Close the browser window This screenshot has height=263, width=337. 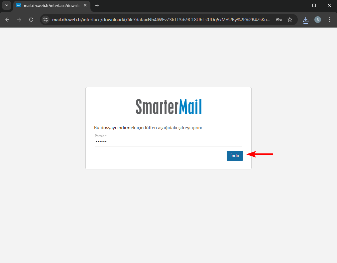[329, 5]
